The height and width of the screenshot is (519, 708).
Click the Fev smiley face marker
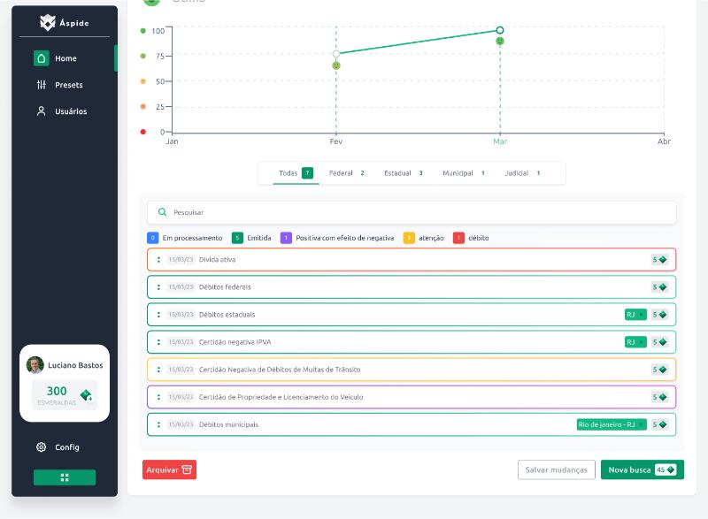[x=336, y=65]
